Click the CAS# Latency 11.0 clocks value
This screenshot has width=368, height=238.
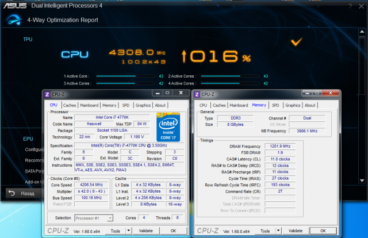[x=280, y=159]
